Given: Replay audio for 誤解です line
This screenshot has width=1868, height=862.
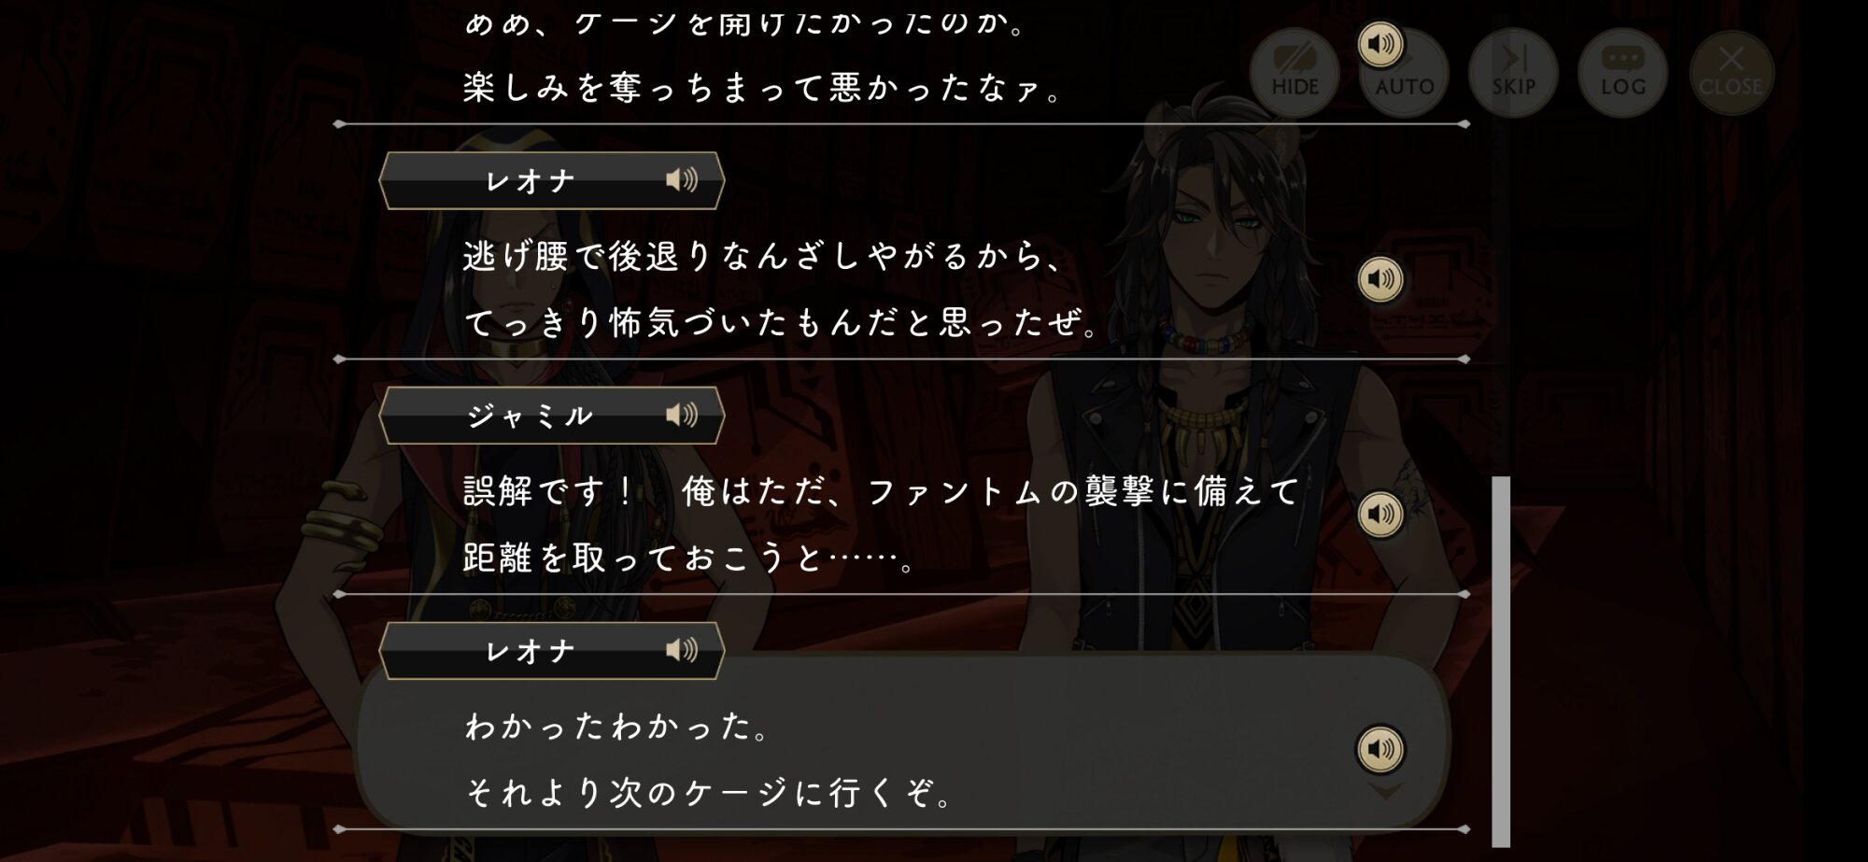Looking at the screenshot, I should [1380, 515].
